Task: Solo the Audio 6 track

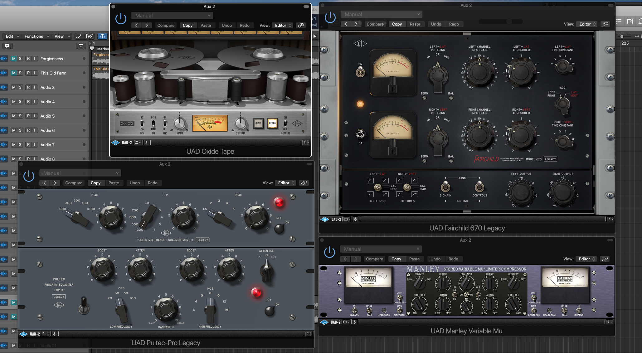Action: tap(20, 130)
